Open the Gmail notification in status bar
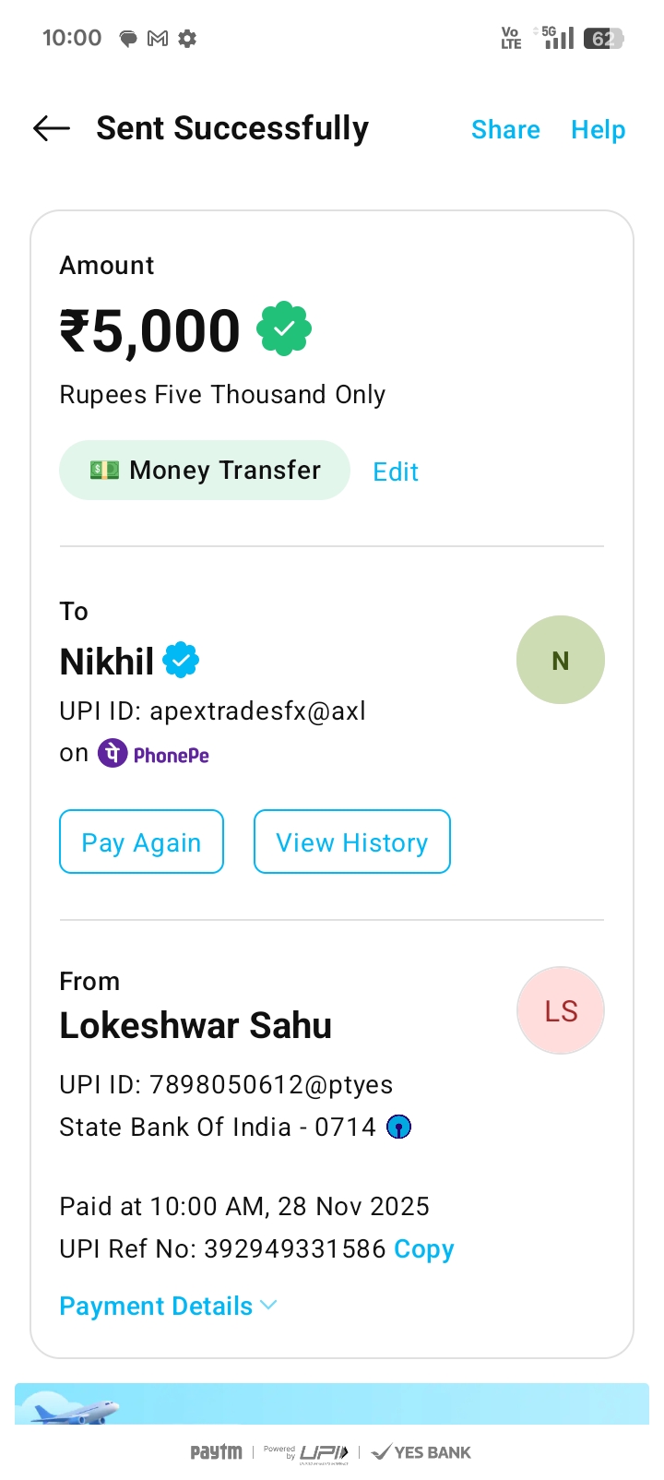Image resolution: width=664 pixels, height=1480 pixels. 158,39
